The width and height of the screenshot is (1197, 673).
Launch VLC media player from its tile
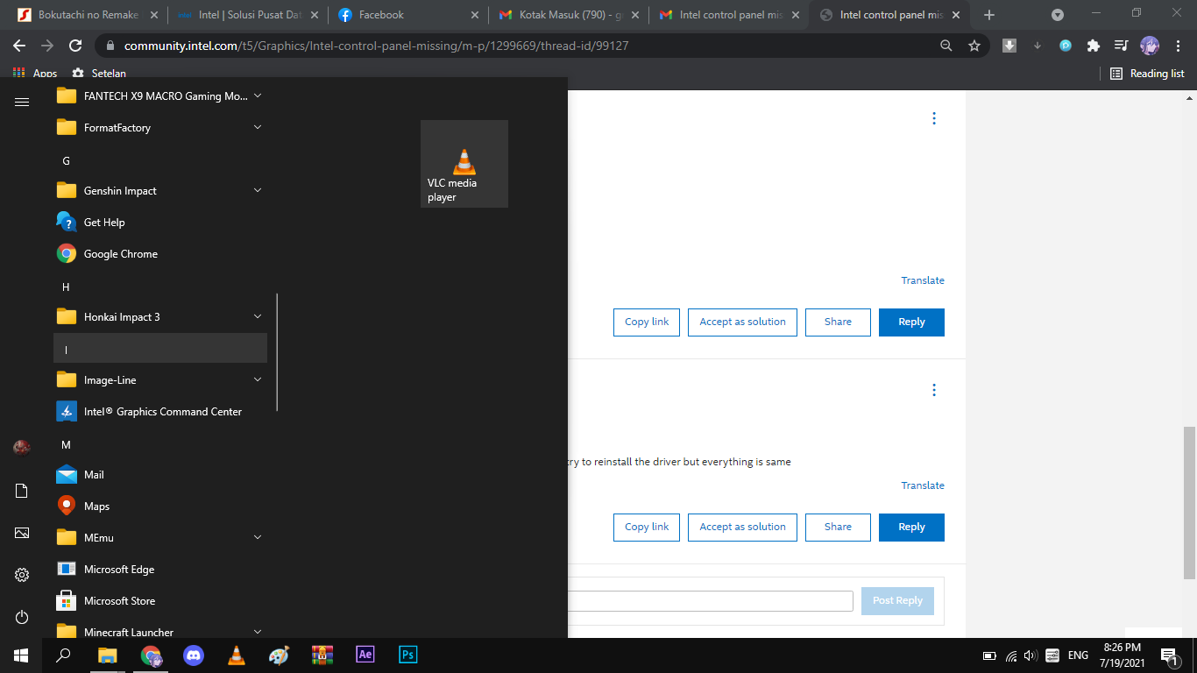(464, 164)
